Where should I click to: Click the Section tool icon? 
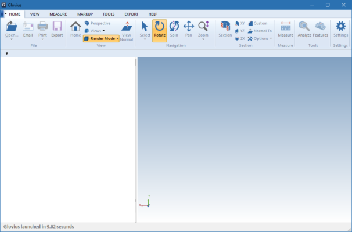click(x=225, y=26)
